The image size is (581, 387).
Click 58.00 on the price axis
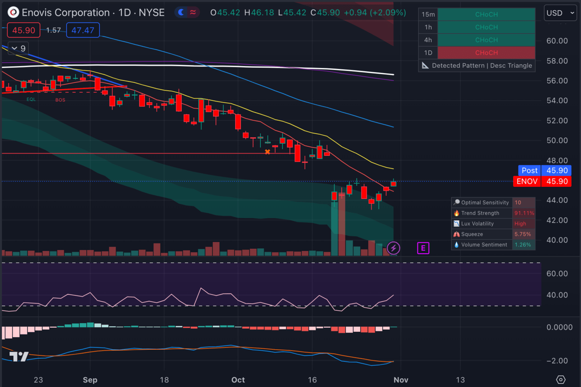tap(557, 61)
